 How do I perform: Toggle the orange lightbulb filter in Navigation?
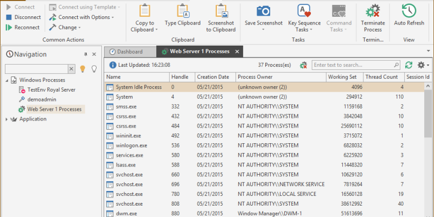pyautogui.click(x=83, y=69)
